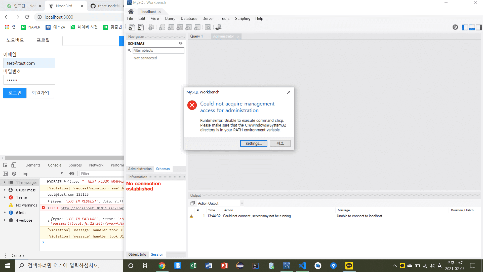Click the MySQL Workbench home icon

click(131, 12)
